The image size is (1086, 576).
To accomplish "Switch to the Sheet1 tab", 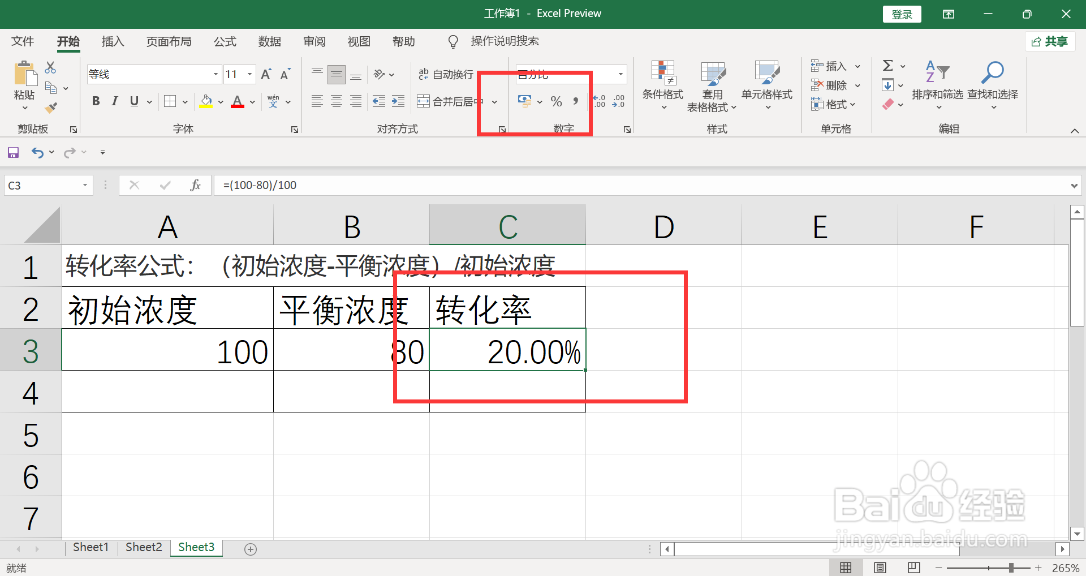I will pos(90,547).
